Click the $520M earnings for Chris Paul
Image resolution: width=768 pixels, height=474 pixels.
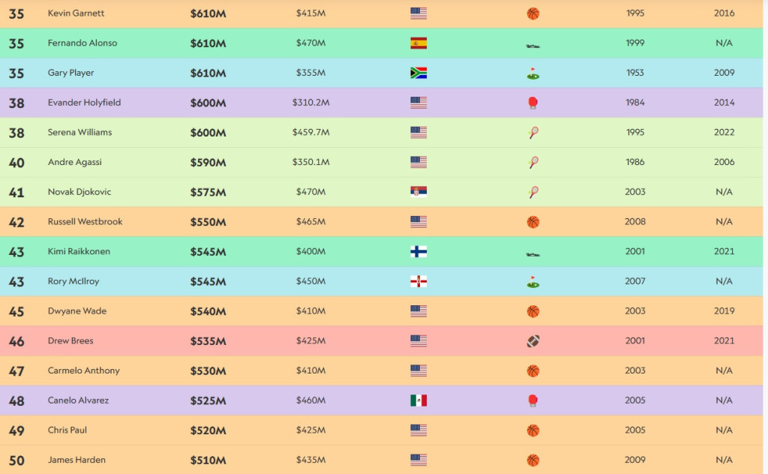click(x=208, y=430)
